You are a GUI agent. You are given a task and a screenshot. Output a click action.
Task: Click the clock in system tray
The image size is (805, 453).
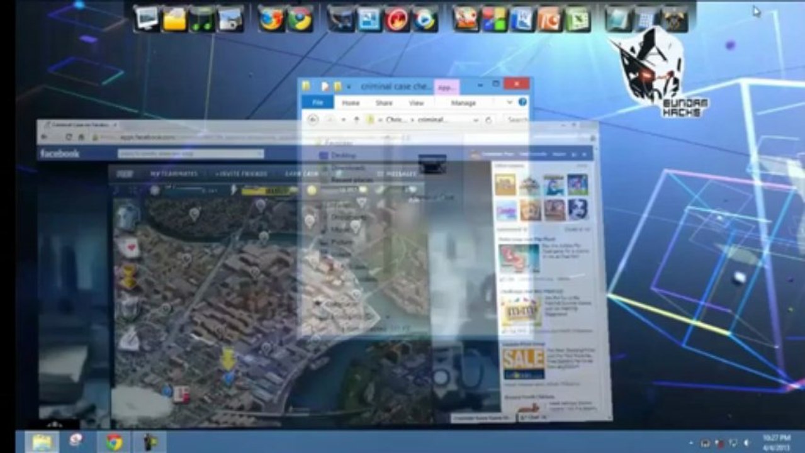pos(777,442)
